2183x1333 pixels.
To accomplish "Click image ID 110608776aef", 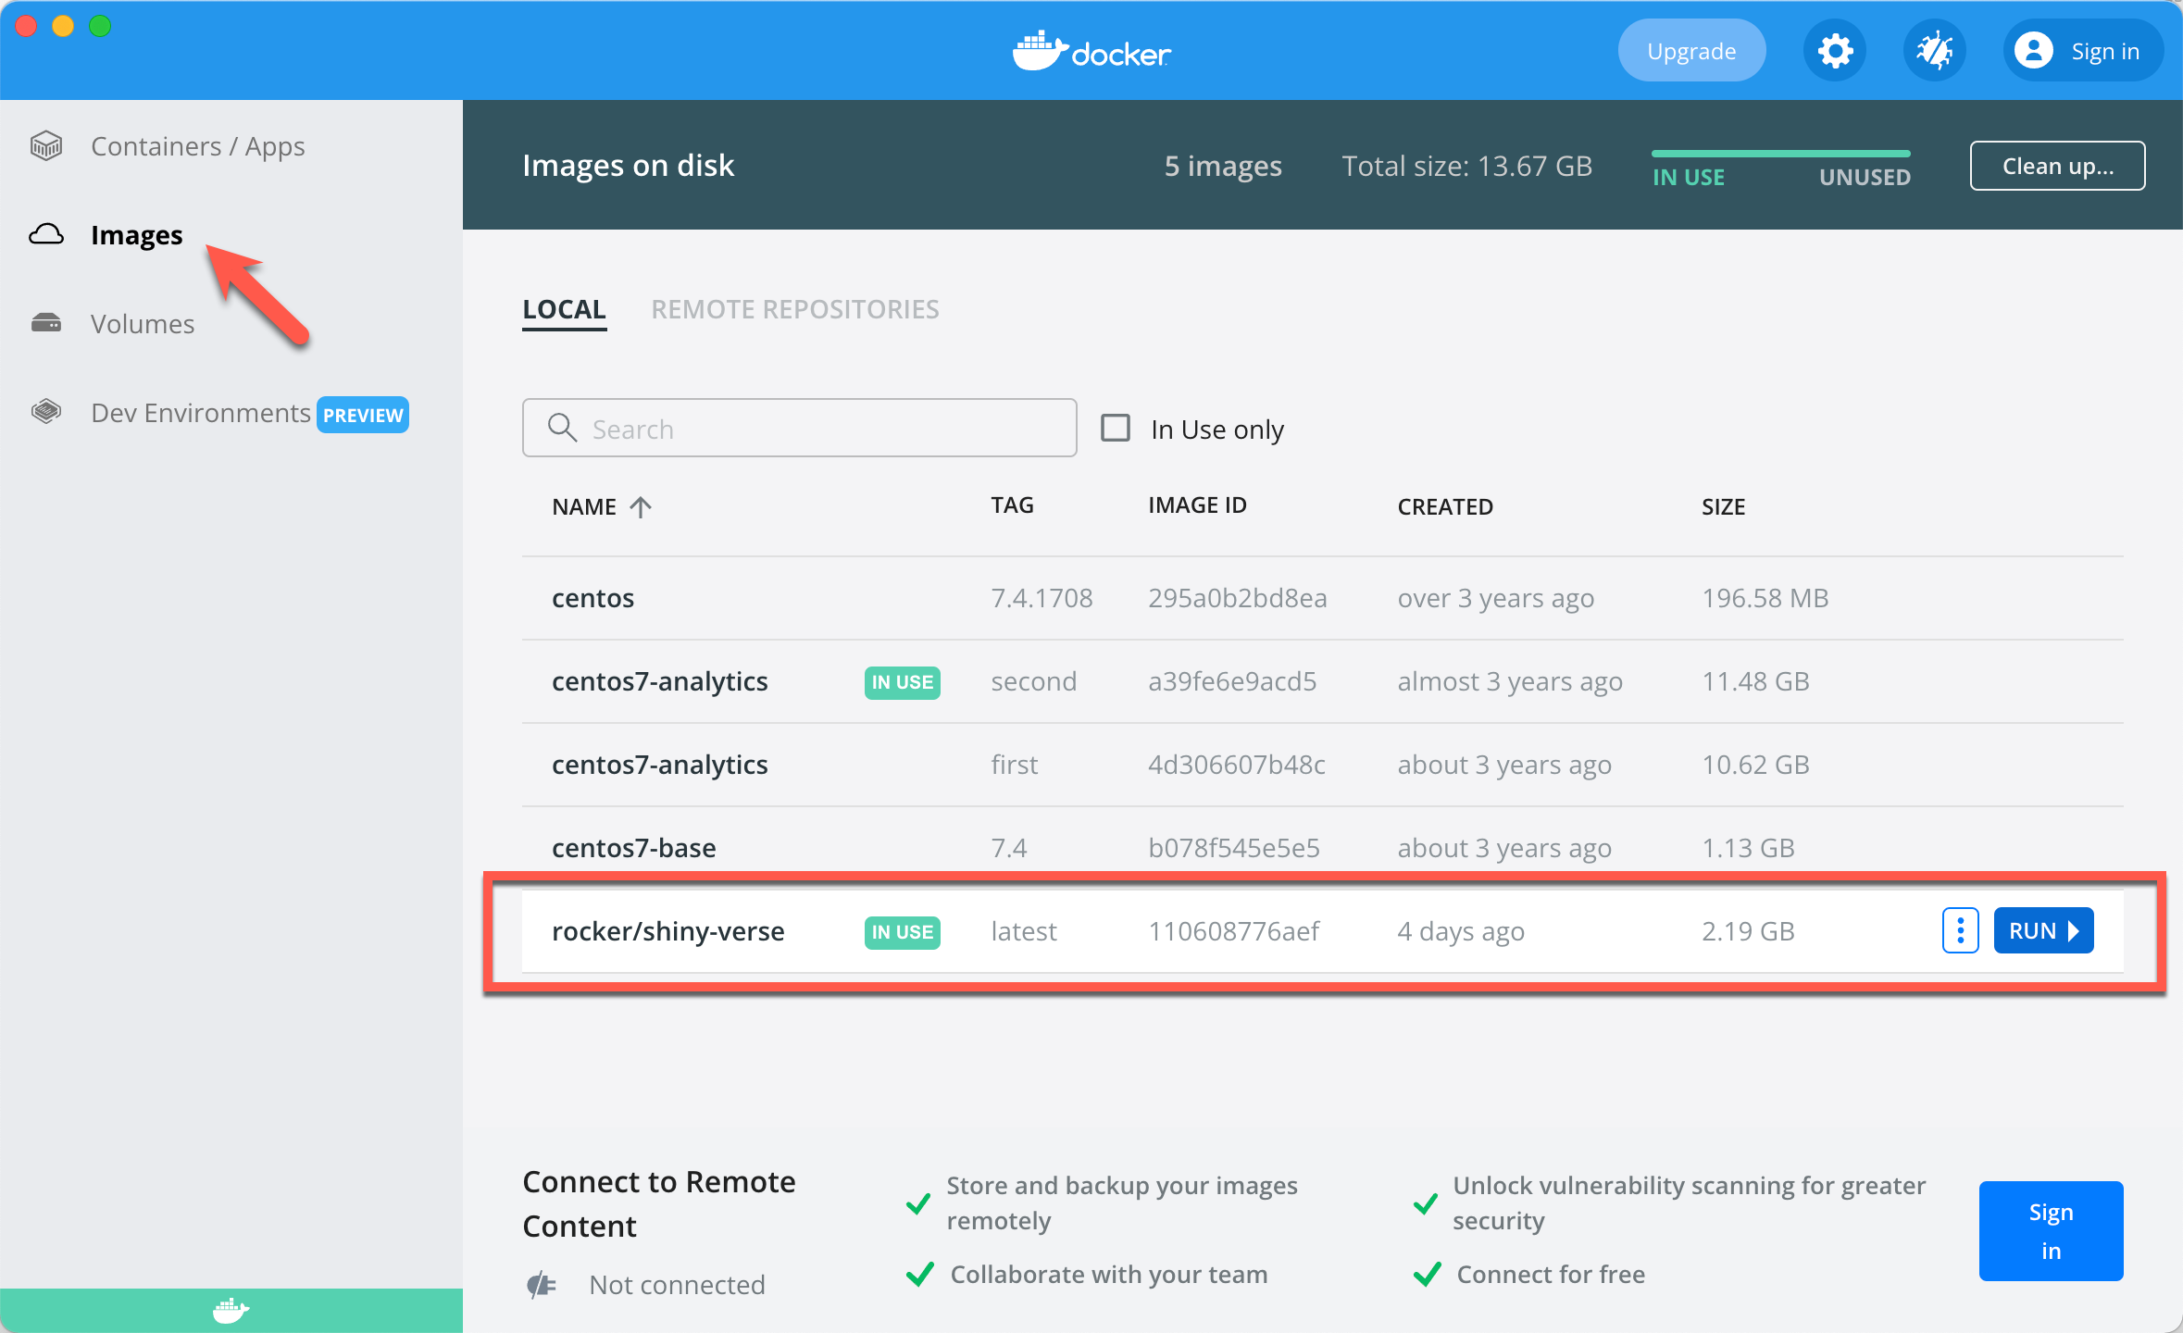I will [x=1233, y=931].
